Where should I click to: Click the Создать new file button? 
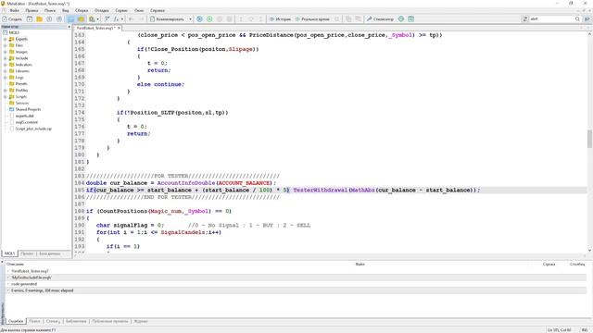[12, 18]
